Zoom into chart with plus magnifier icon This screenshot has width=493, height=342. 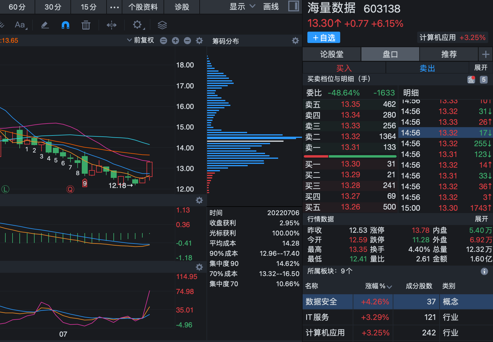[x=175, y=41]
